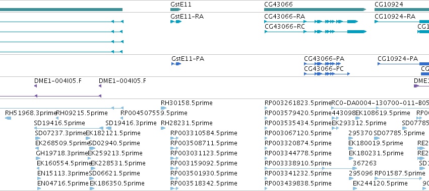This screenshot has width=429, height=191.
Task: Select the RP01587.5prime EST line
Action: (398, 179)
